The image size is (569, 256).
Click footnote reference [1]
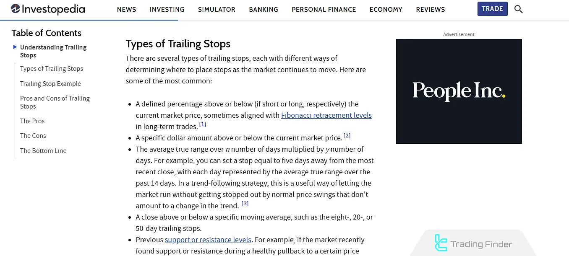tap(203, 123)
